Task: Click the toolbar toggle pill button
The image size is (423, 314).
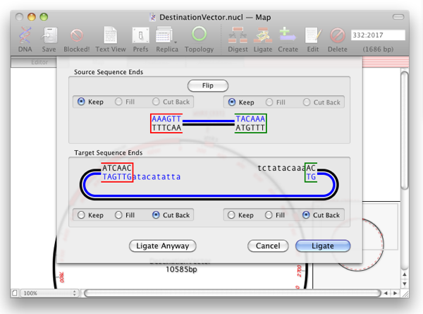Action: (398, 17)
